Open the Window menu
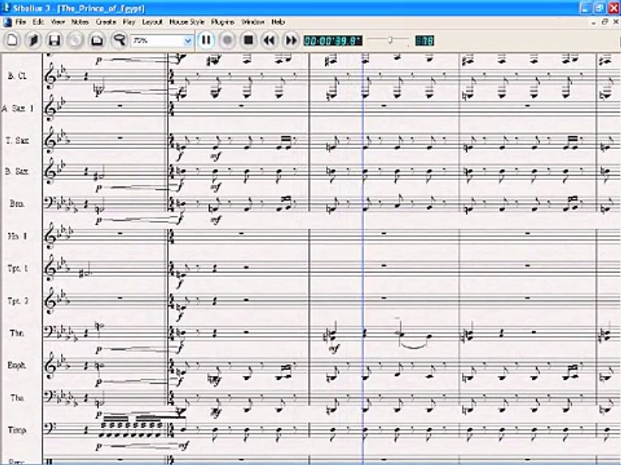621x465 pixels. point(253,22)
